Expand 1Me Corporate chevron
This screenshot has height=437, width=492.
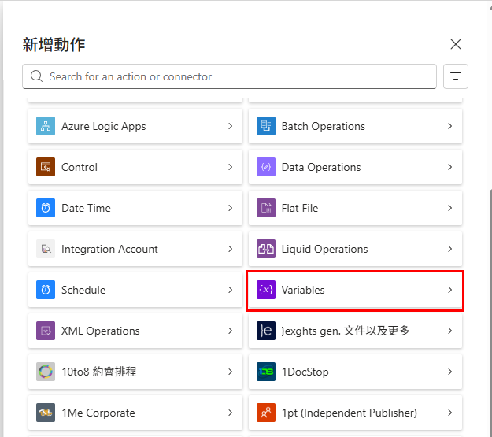click(231, 413)
